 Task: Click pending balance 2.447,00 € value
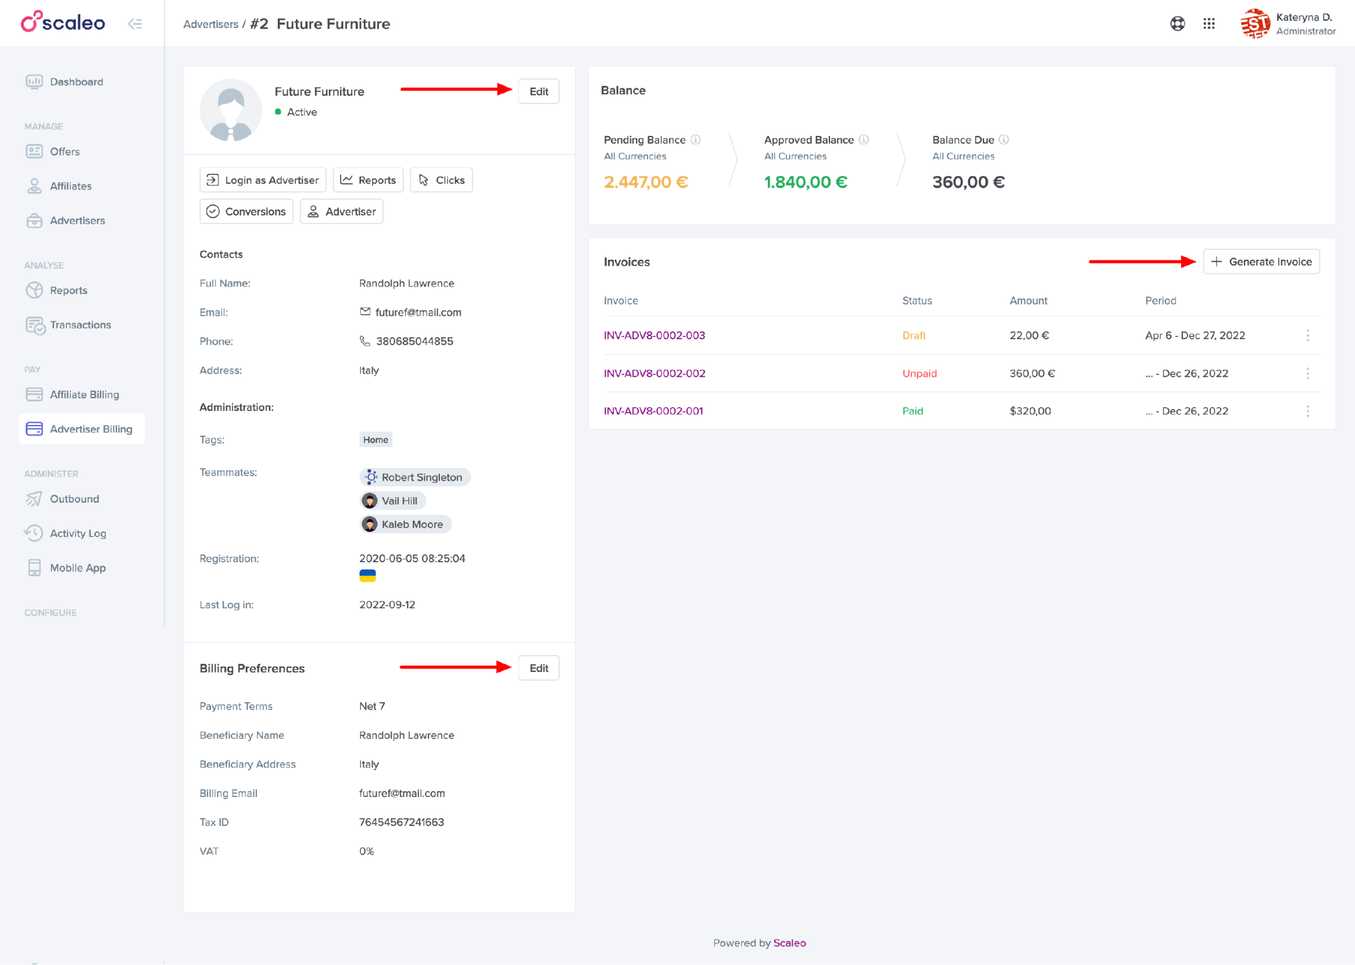coord(646,182)
